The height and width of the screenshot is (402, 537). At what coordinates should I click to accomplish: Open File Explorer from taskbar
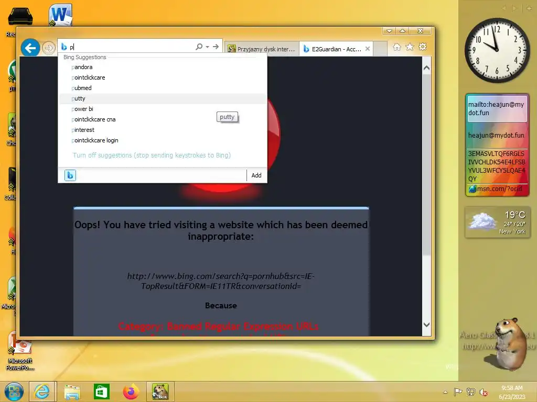pyautogui.click(x=72, y=392)
